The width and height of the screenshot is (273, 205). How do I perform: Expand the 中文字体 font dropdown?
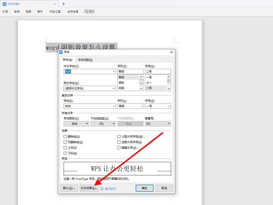(114, 72)
